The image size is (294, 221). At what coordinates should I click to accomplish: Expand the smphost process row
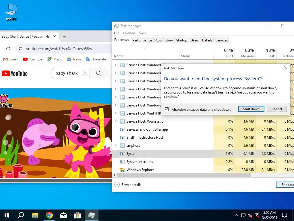tap(115, 146)
